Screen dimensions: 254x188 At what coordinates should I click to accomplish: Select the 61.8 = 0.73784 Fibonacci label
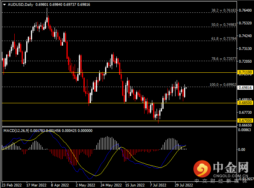[224, 39]
